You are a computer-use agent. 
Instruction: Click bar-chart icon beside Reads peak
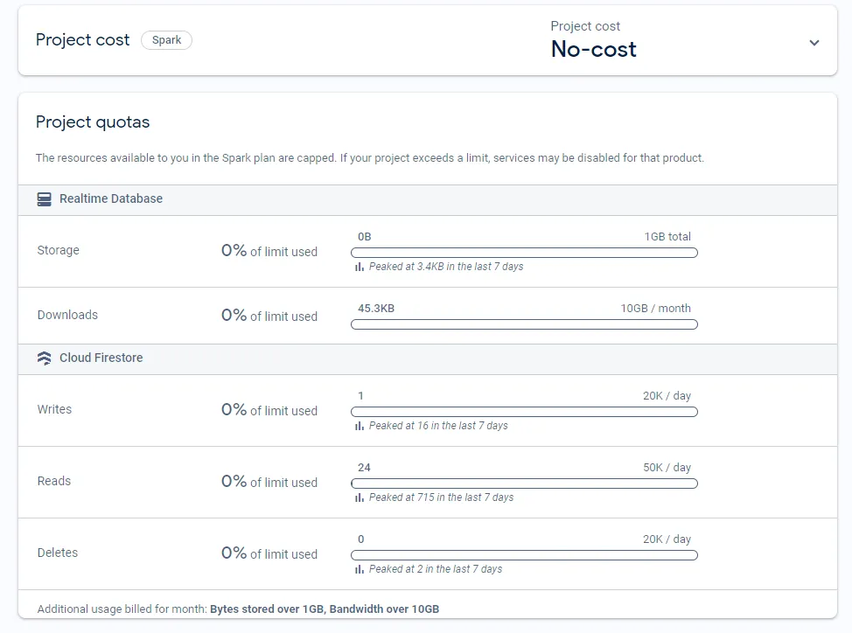coord(359,497)
